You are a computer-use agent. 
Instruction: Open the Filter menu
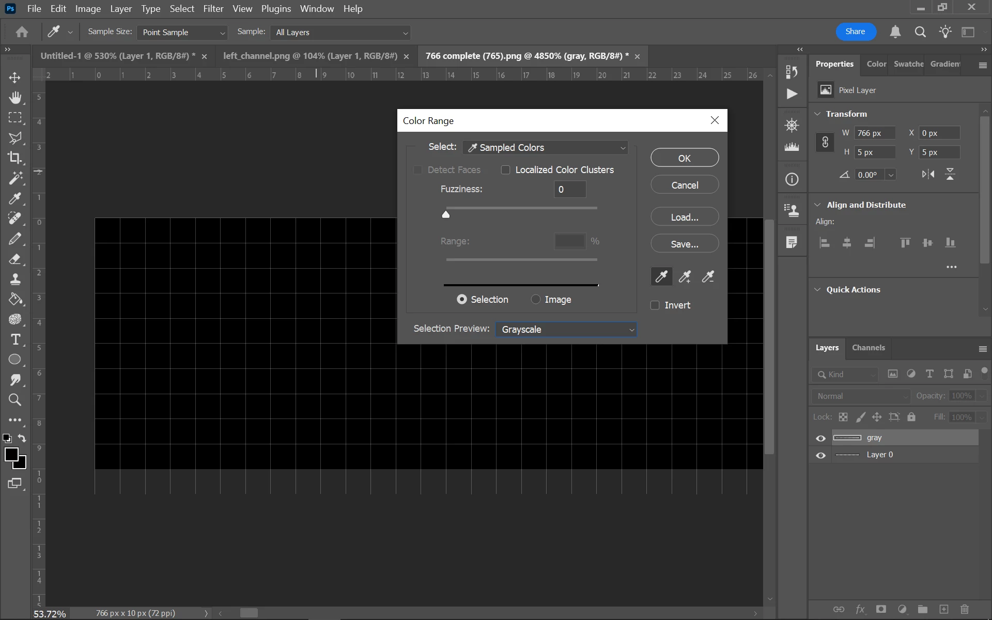213,9
